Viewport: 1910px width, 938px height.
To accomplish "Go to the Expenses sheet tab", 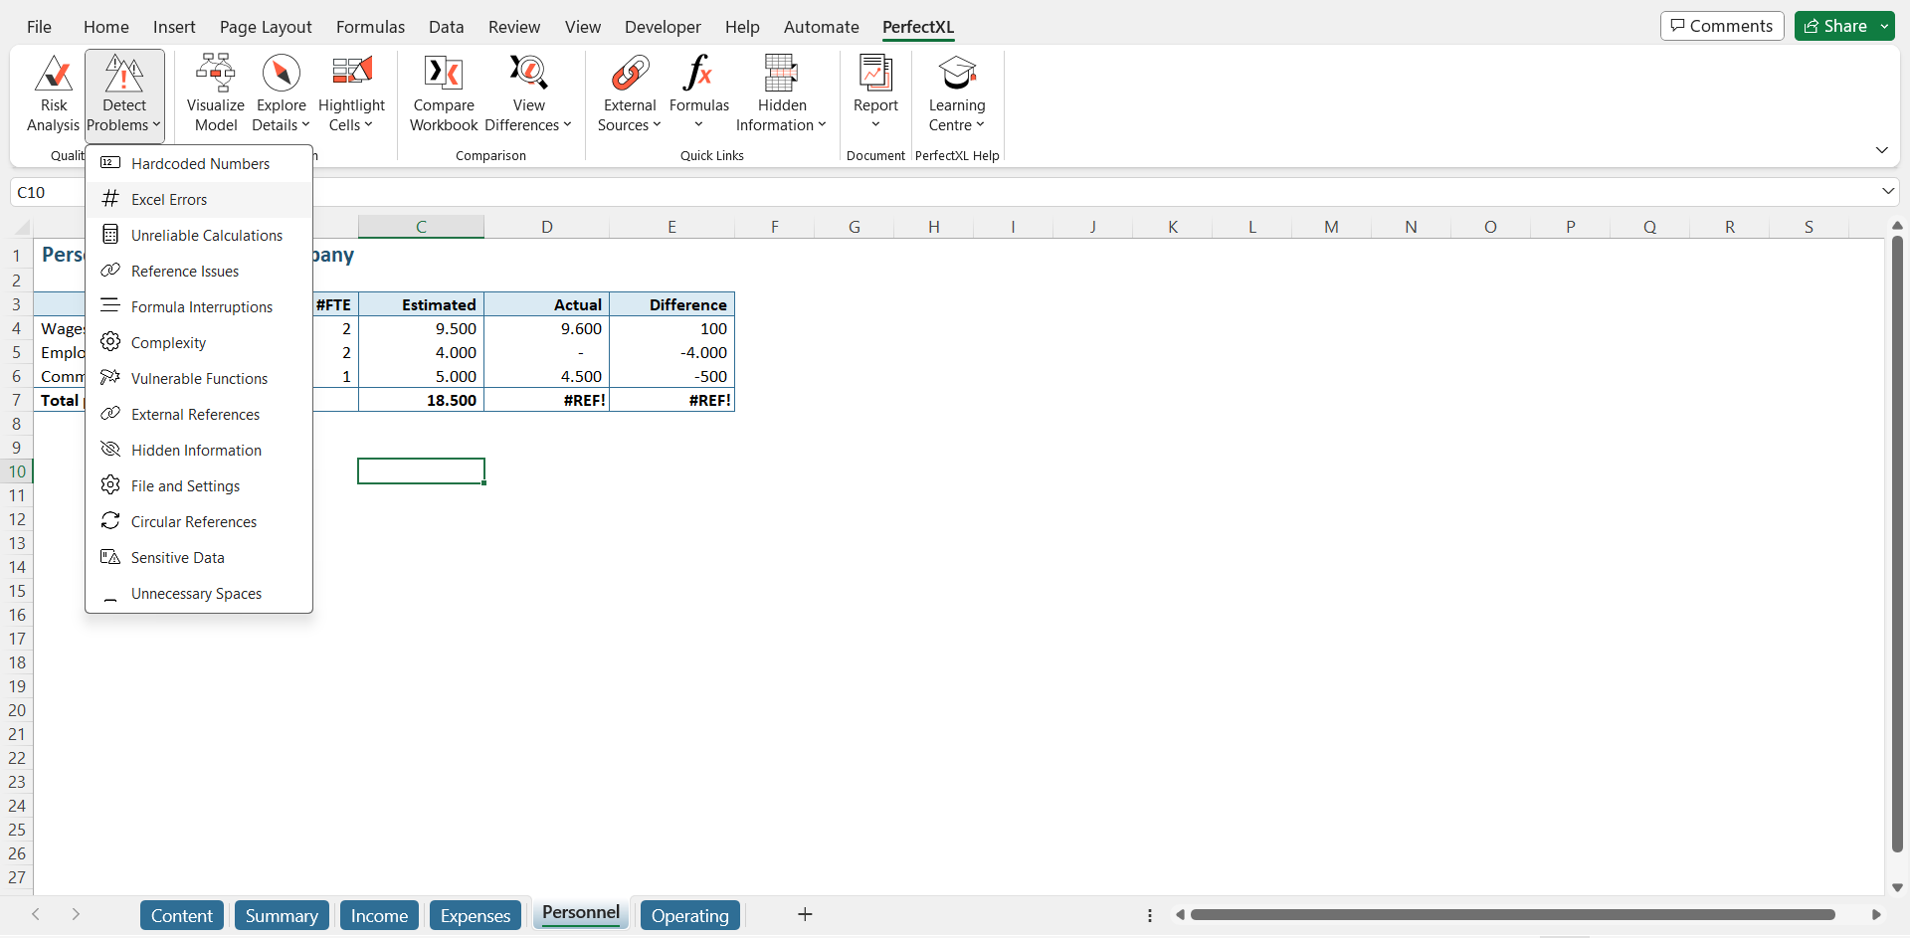I will (x=476, y=915).
